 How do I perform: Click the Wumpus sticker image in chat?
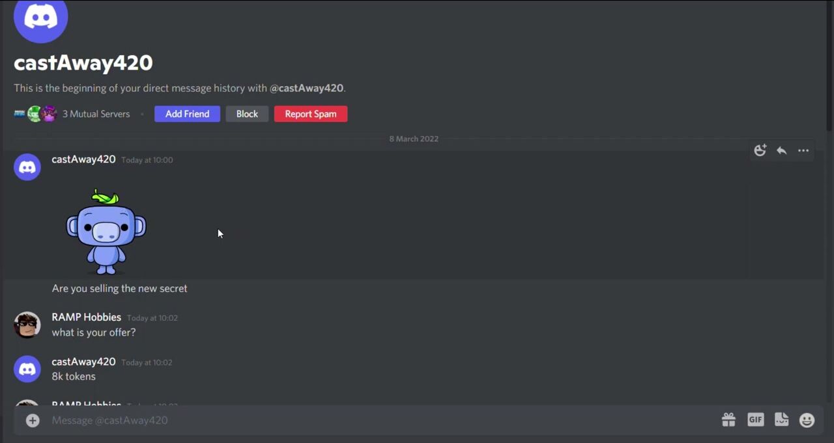click(106, 232)
